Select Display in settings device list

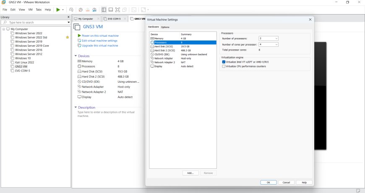coord(183,66)
